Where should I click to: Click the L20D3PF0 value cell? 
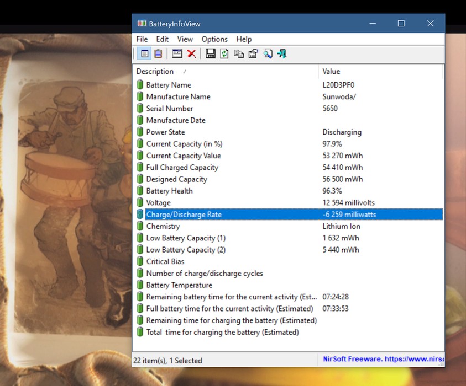[x=338, y=85]
